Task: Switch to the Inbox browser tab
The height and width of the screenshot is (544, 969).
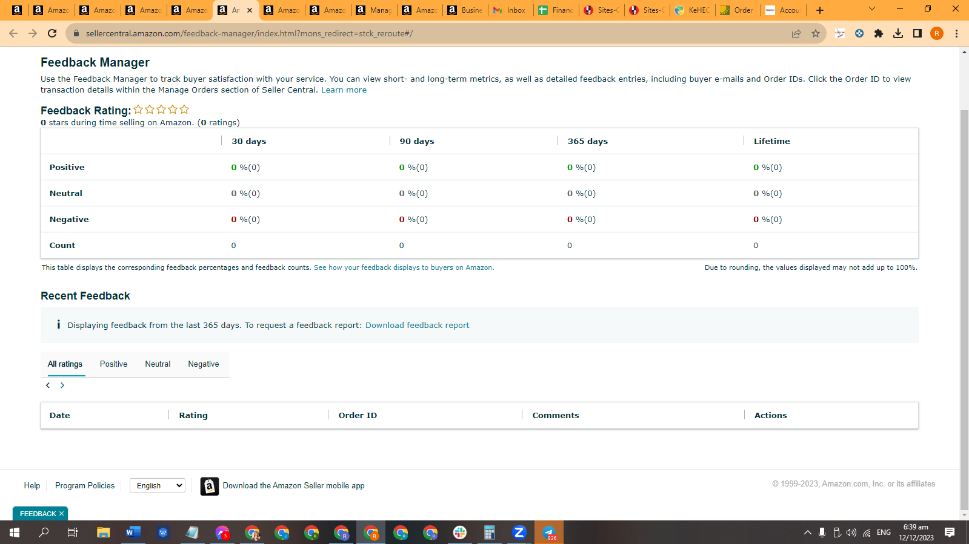Action: 510,10
